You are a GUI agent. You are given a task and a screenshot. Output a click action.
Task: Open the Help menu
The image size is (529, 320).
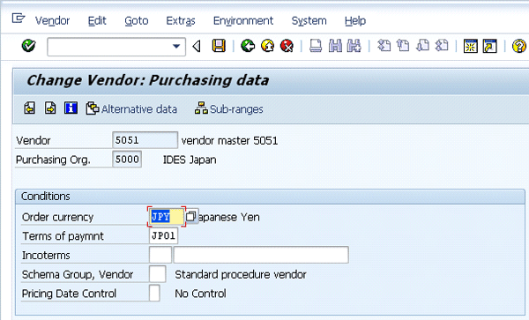pos(355,21)
